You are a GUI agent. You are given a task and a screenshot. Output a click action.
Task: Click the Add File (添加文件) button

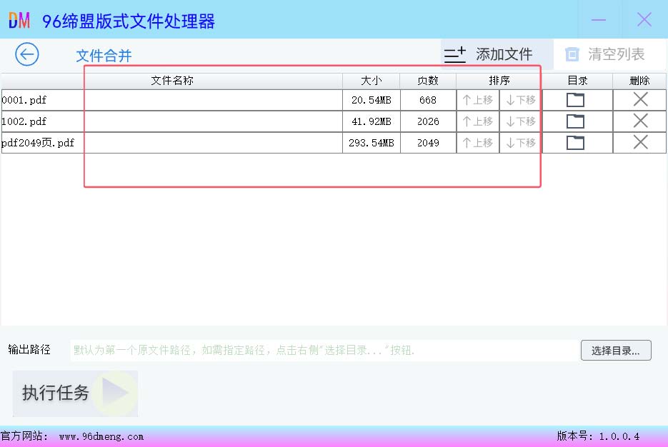click(x=497, y=54)
